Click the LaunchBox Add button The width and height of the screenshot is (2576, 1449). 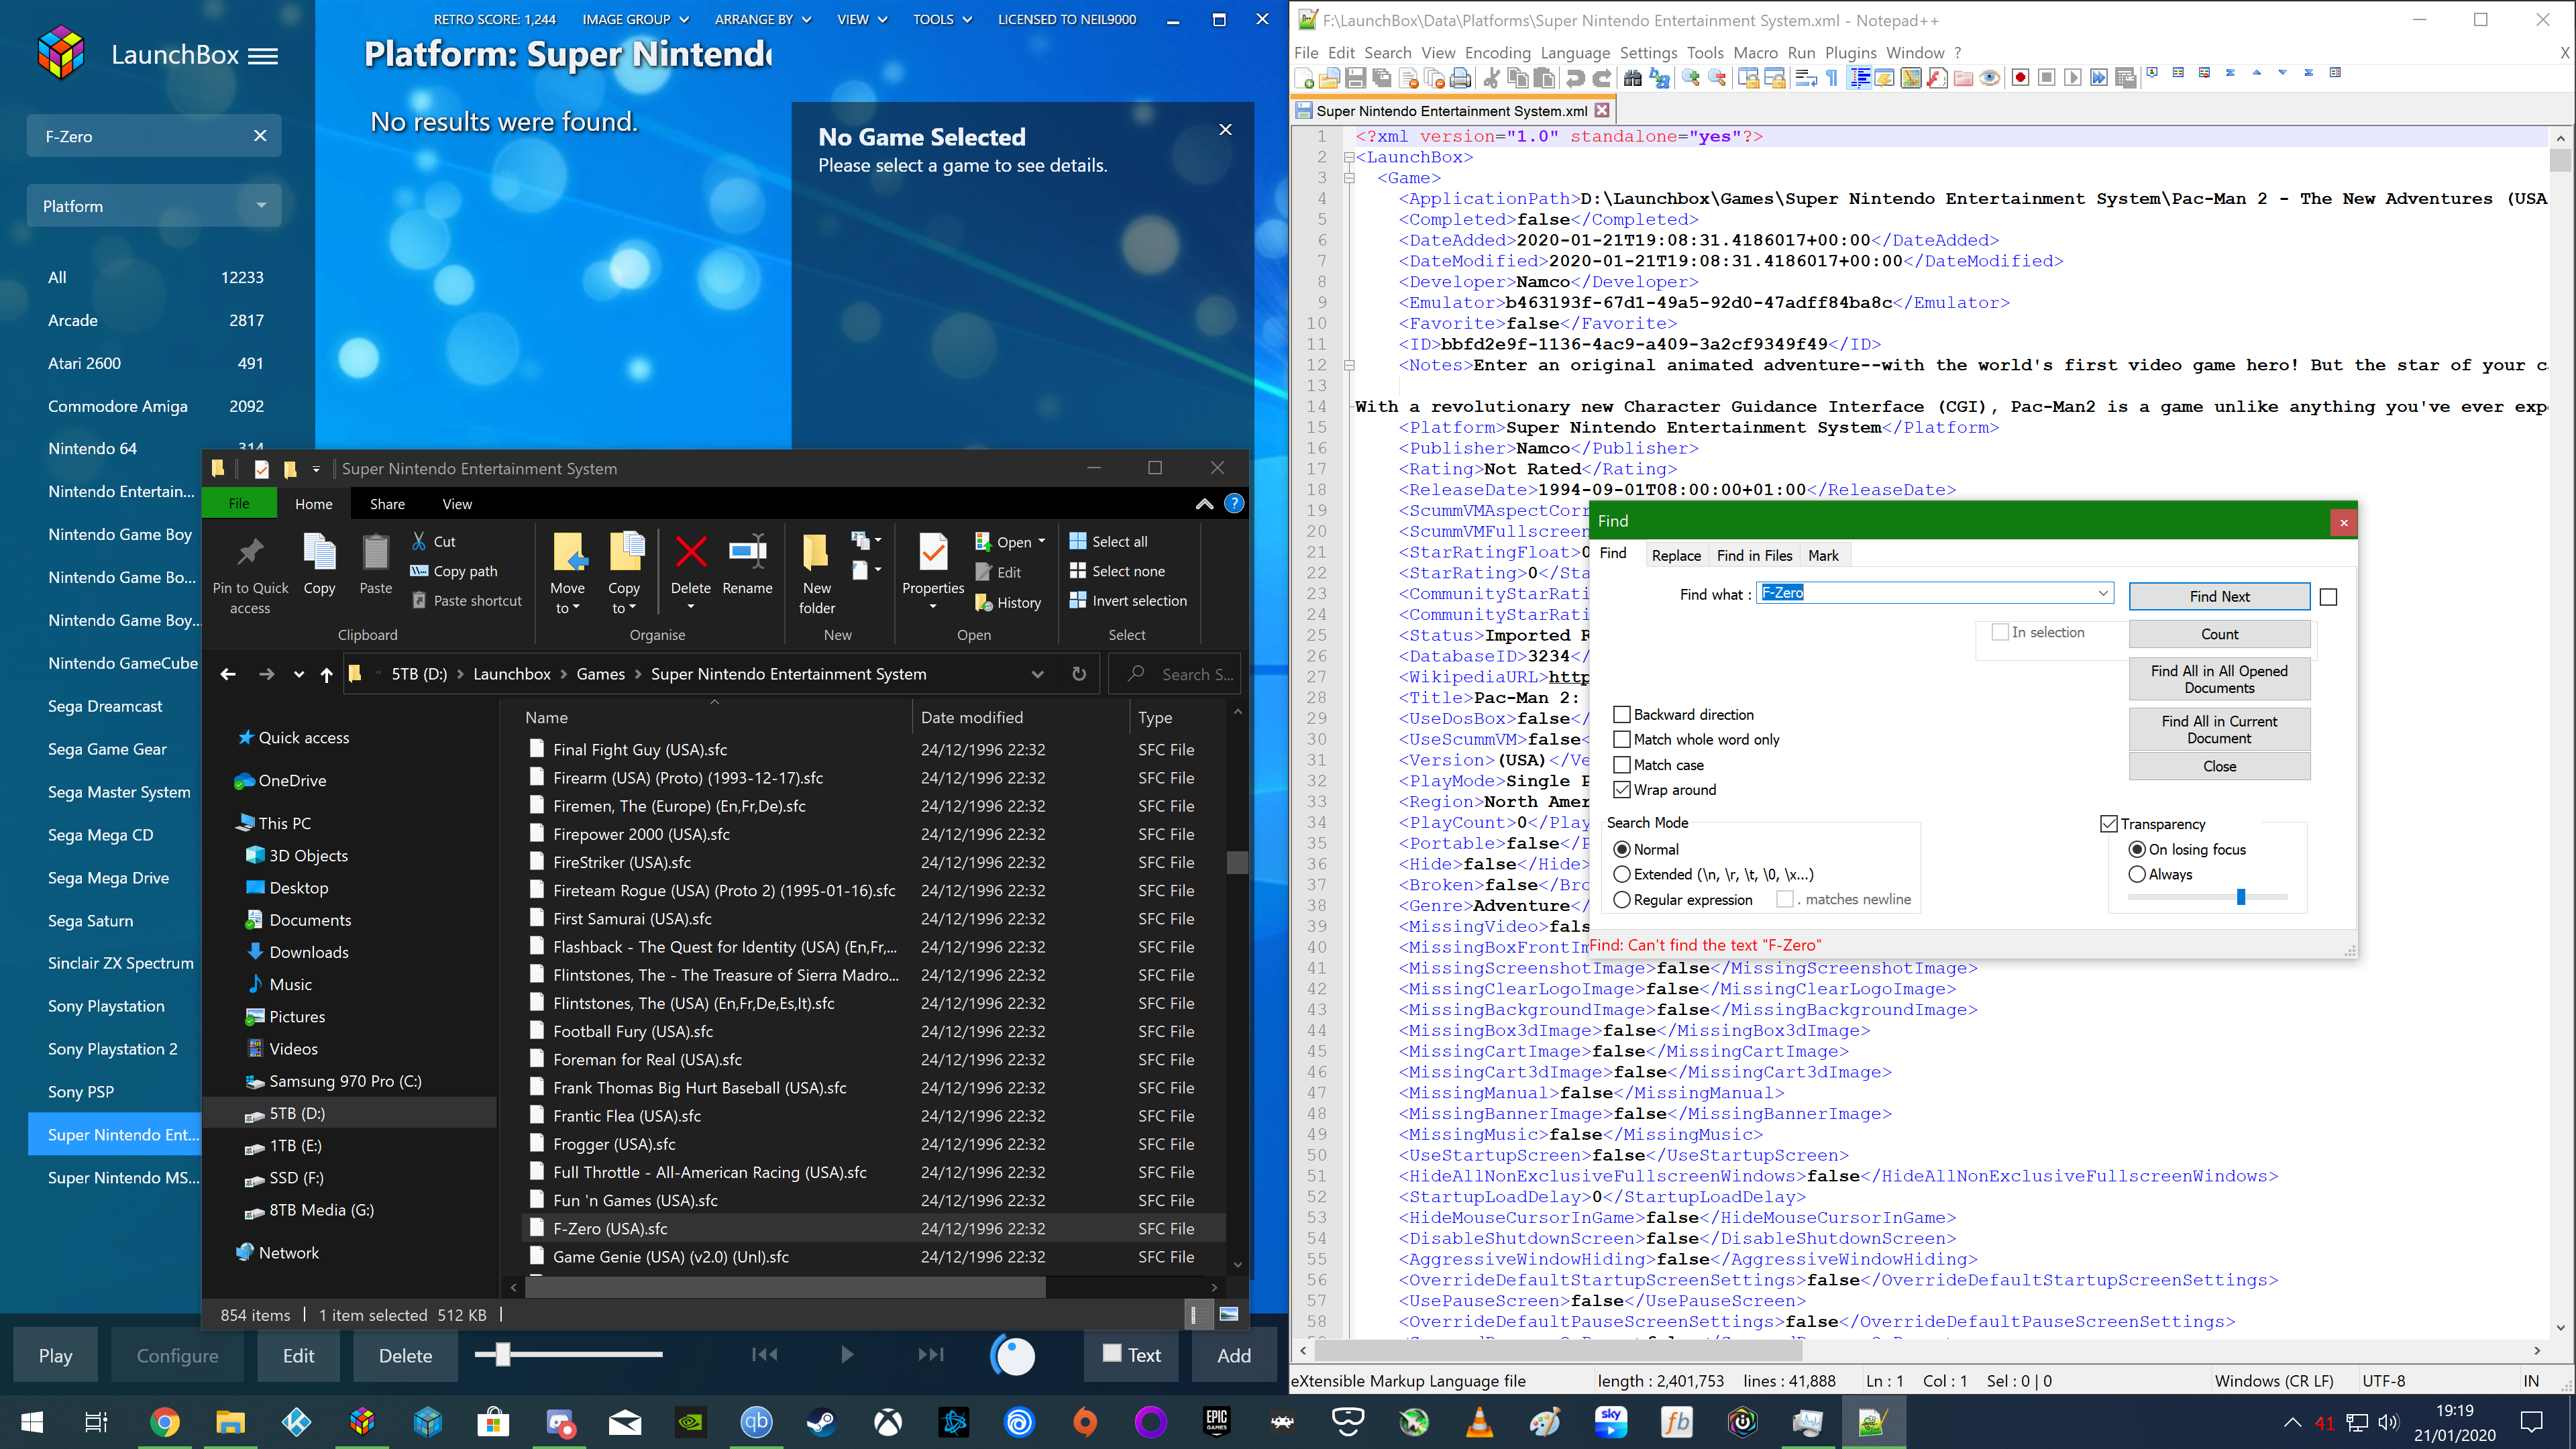coord(1233,1355)
